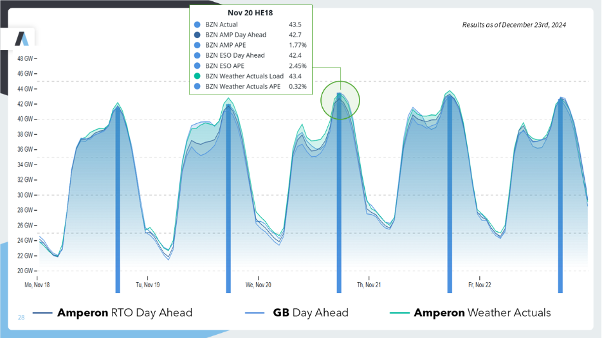Screen dimensions: 602x338
Task: Click the Mo, Nov 18 axis label
Action: (x=37, y=285)
